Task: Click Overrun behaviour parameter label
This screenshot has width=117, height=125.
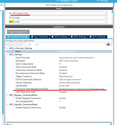Action: coord(24,83)
